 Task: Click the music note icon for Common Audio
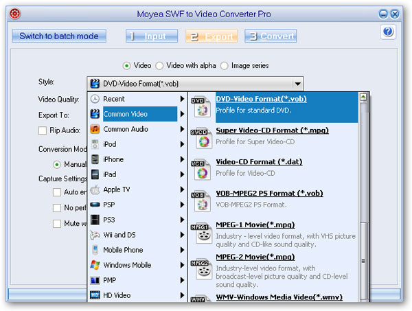95,129
